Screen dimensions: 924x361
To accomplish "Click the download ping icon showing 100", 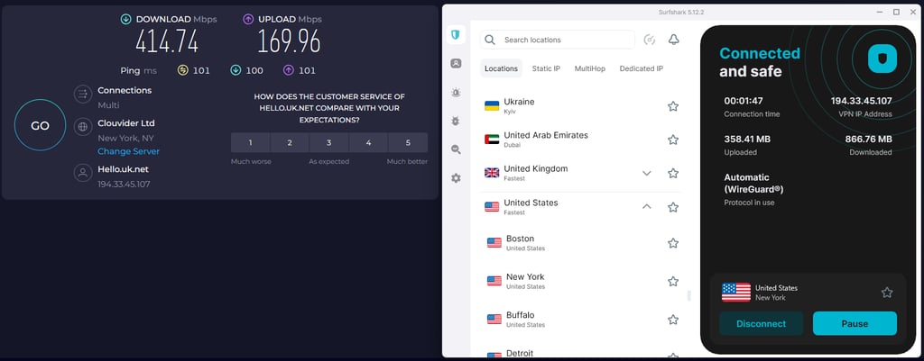I will pyautogui.click(x=236, y=70).
